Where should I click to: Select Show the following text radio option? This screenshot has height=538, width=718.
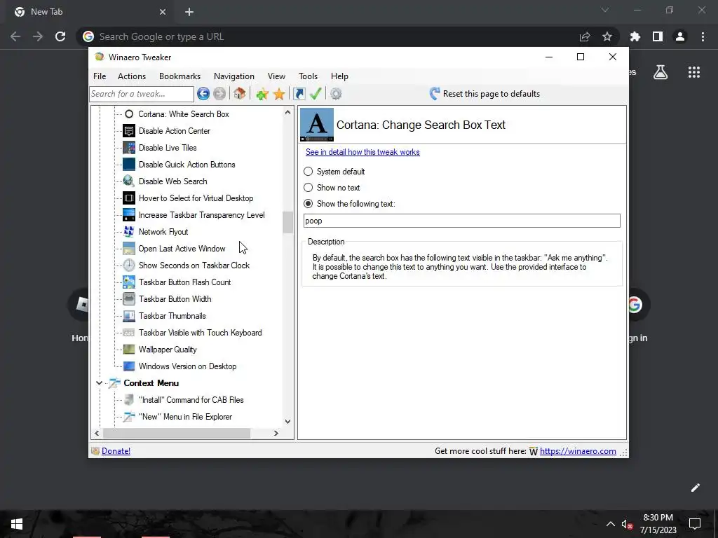(x=309, y=204)
